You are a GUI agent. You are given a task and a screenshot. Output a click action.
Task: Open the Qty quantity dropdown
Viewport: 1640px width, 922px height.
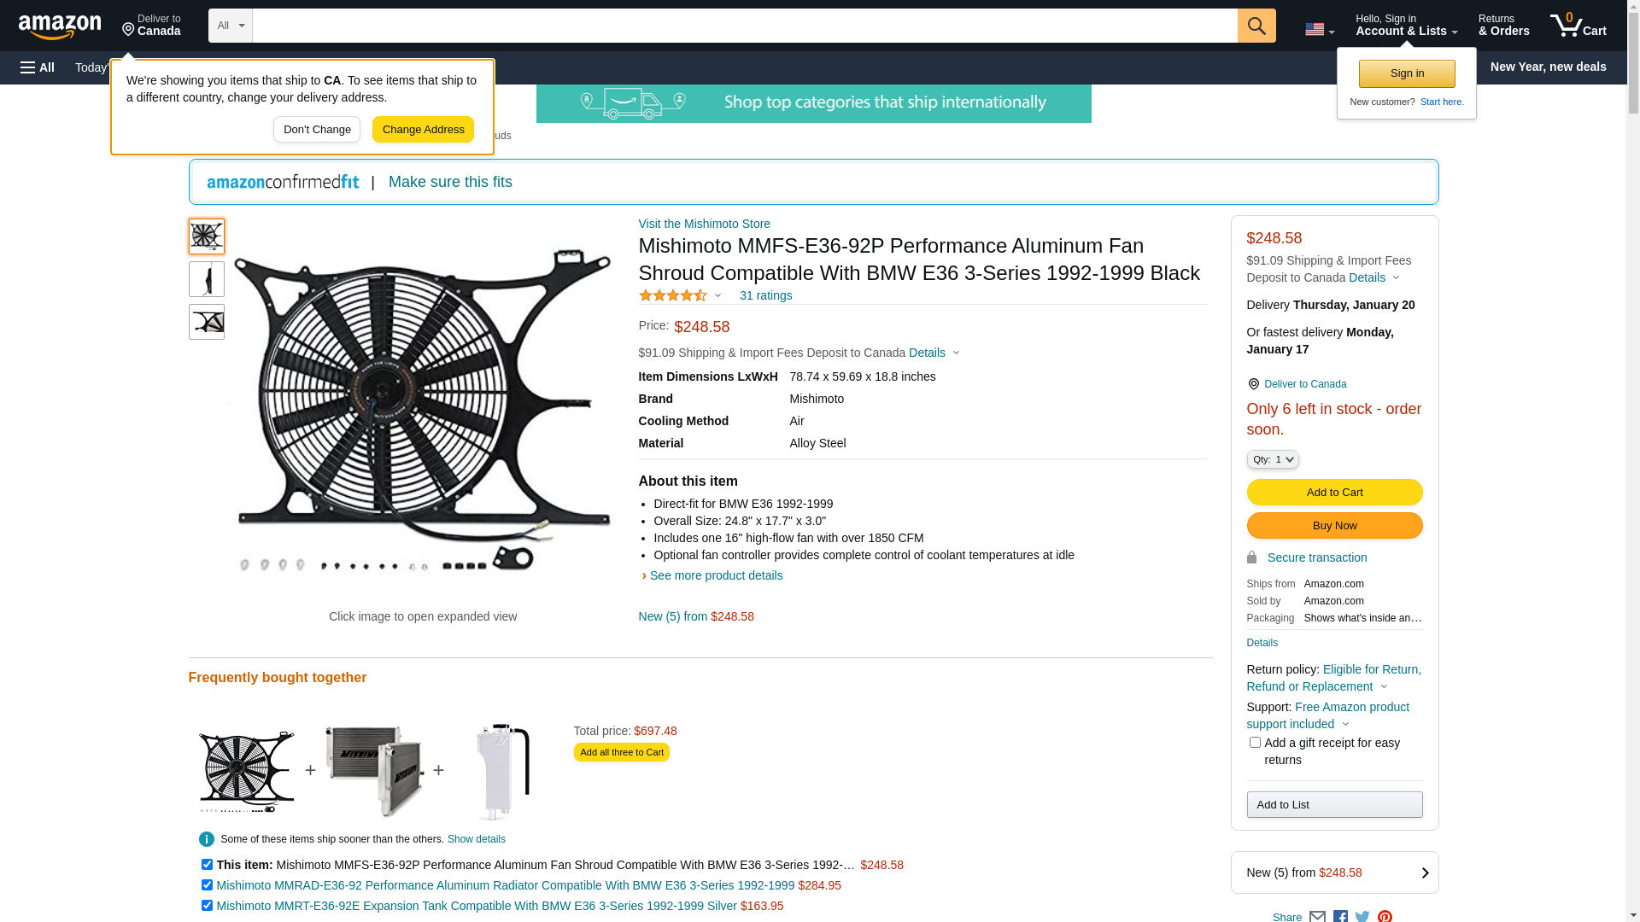[x=1272, y=459]
